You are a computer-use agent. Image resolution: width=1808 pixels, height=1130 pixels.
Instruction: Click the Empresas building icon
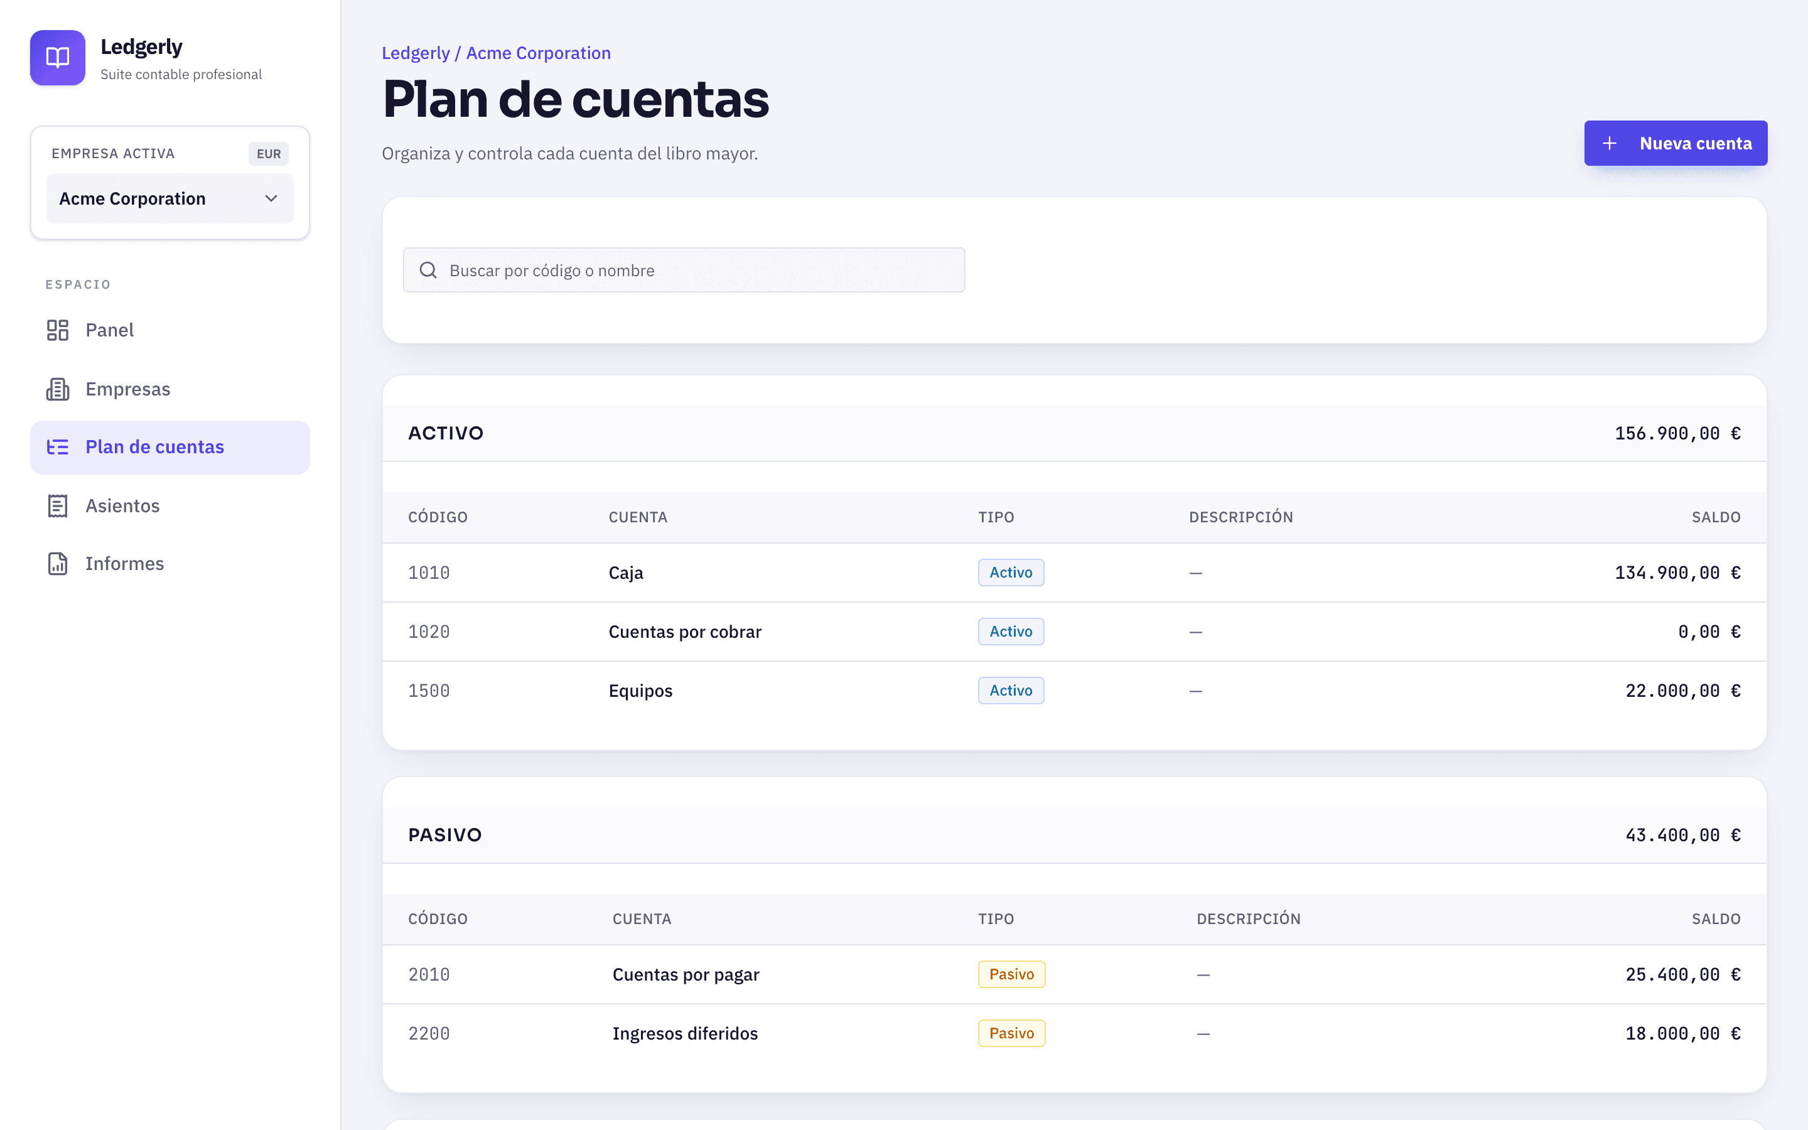point(58,389)
